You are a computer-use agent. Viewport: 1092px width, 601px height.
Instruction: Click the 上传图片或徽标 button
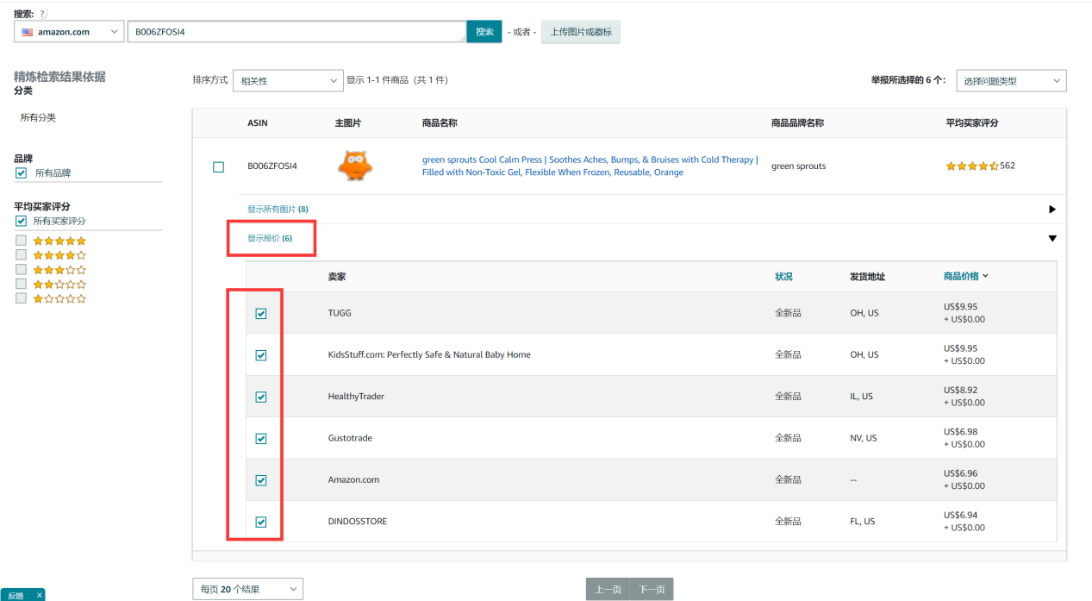coord(580,32)
